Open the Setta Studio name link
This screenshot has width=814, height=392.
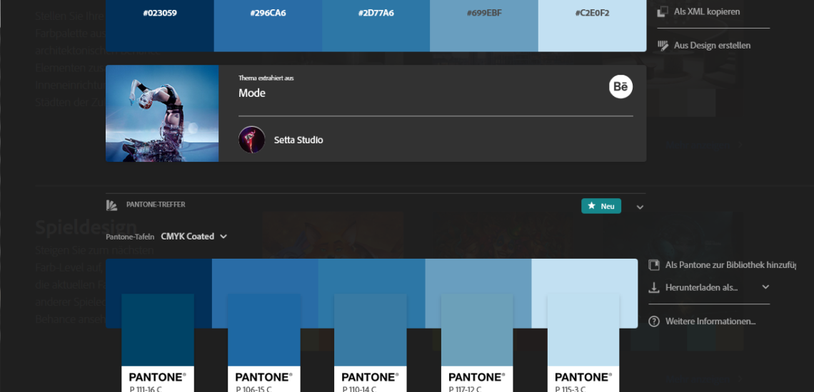(x=298, y=140)
